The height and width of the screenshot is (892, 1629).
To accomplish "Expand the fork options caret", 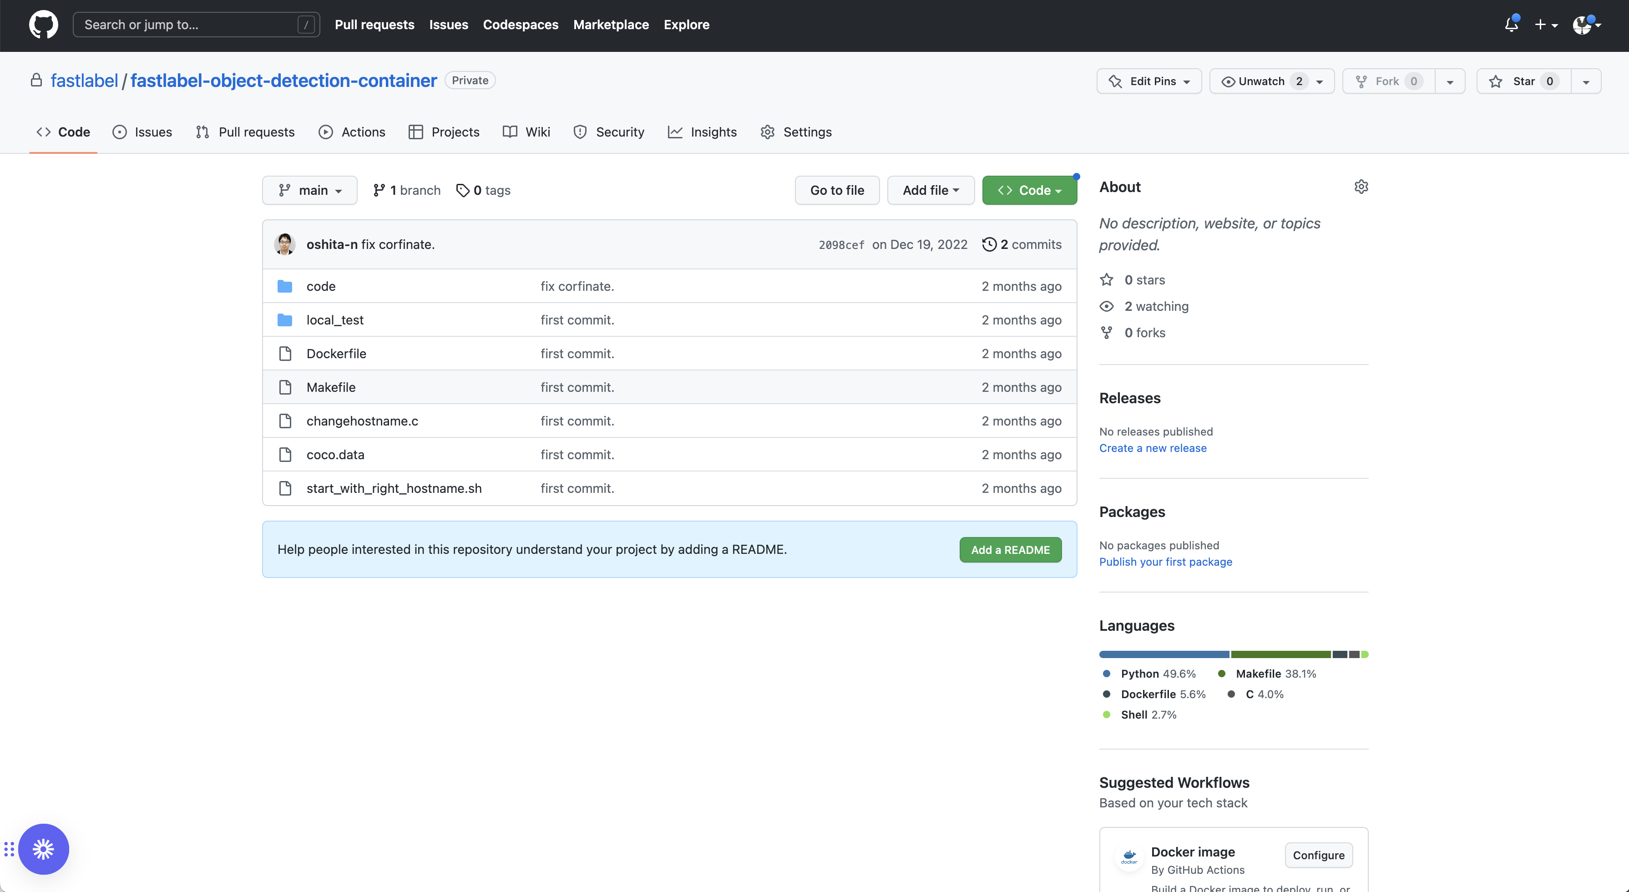I will click(1450, 81).
